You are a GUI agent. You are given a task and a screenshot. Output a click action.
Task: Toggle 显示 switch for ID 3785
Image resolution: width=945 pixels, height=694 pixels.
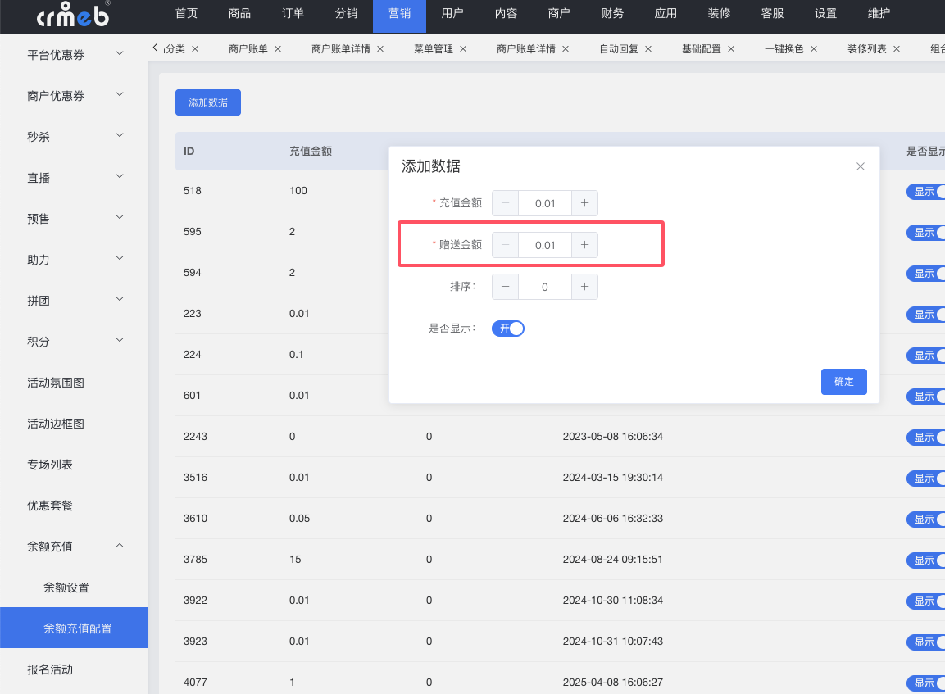[x=925, y=560]
